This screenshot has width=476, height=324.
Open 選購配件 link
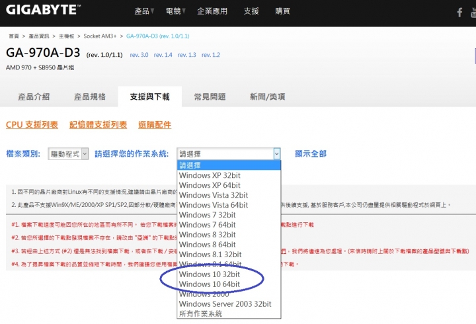click(155, 125)
